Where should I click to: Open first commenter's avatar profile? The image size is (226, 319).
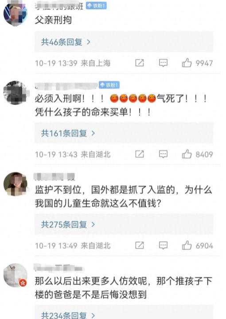(16, 14)
